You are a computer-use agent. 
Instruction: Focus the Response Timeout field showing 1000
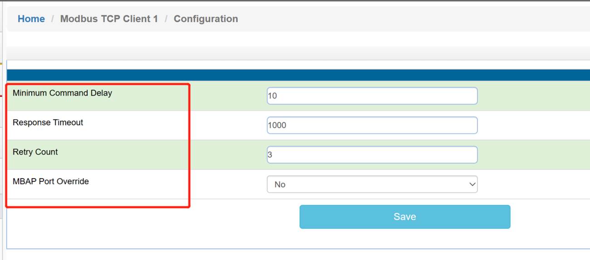(372, 125)
